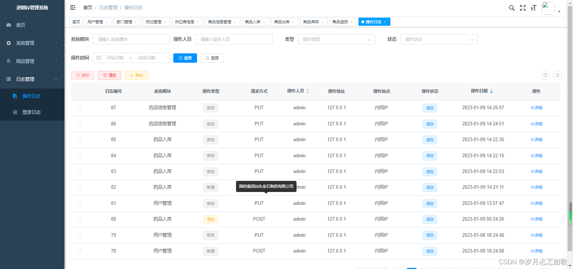Refresh the table with round refresh icon
Image resolution: width=573 pixels, height=269 pixels.
[558, 75]
